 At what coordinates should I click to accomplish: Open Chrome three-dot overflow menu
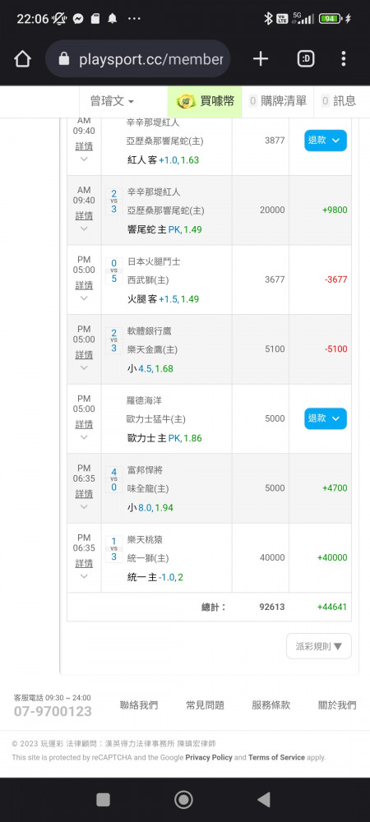tap(343, 58)
